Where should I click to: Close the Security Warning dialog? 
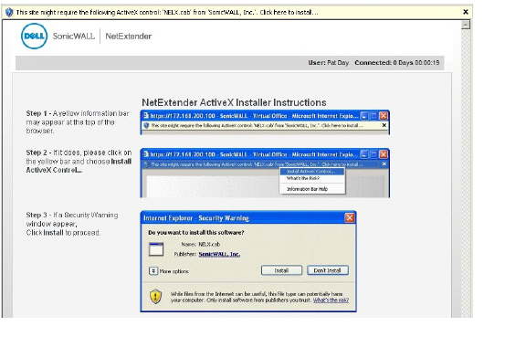tap(349, 218)
